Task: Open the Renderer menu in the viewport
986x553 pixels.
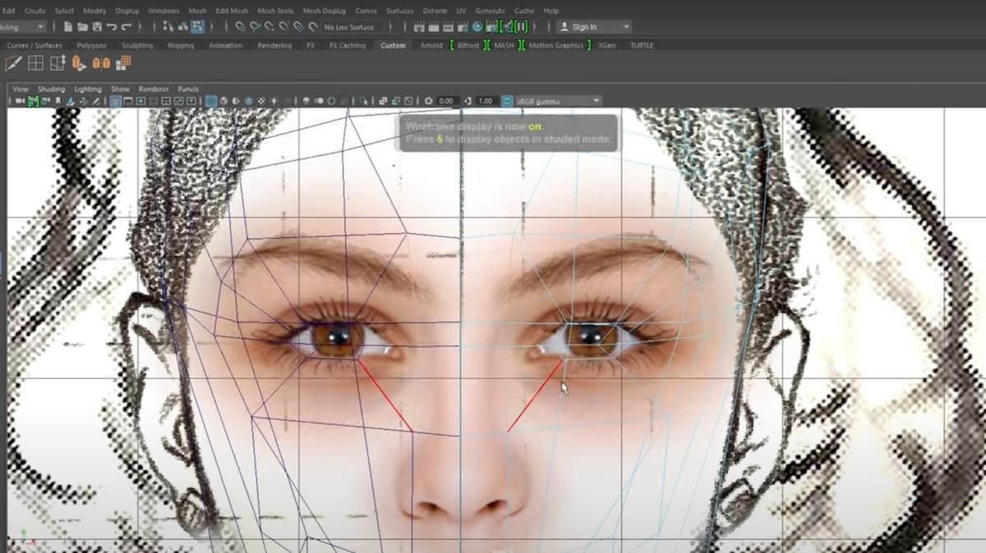Action: (153, 89)
